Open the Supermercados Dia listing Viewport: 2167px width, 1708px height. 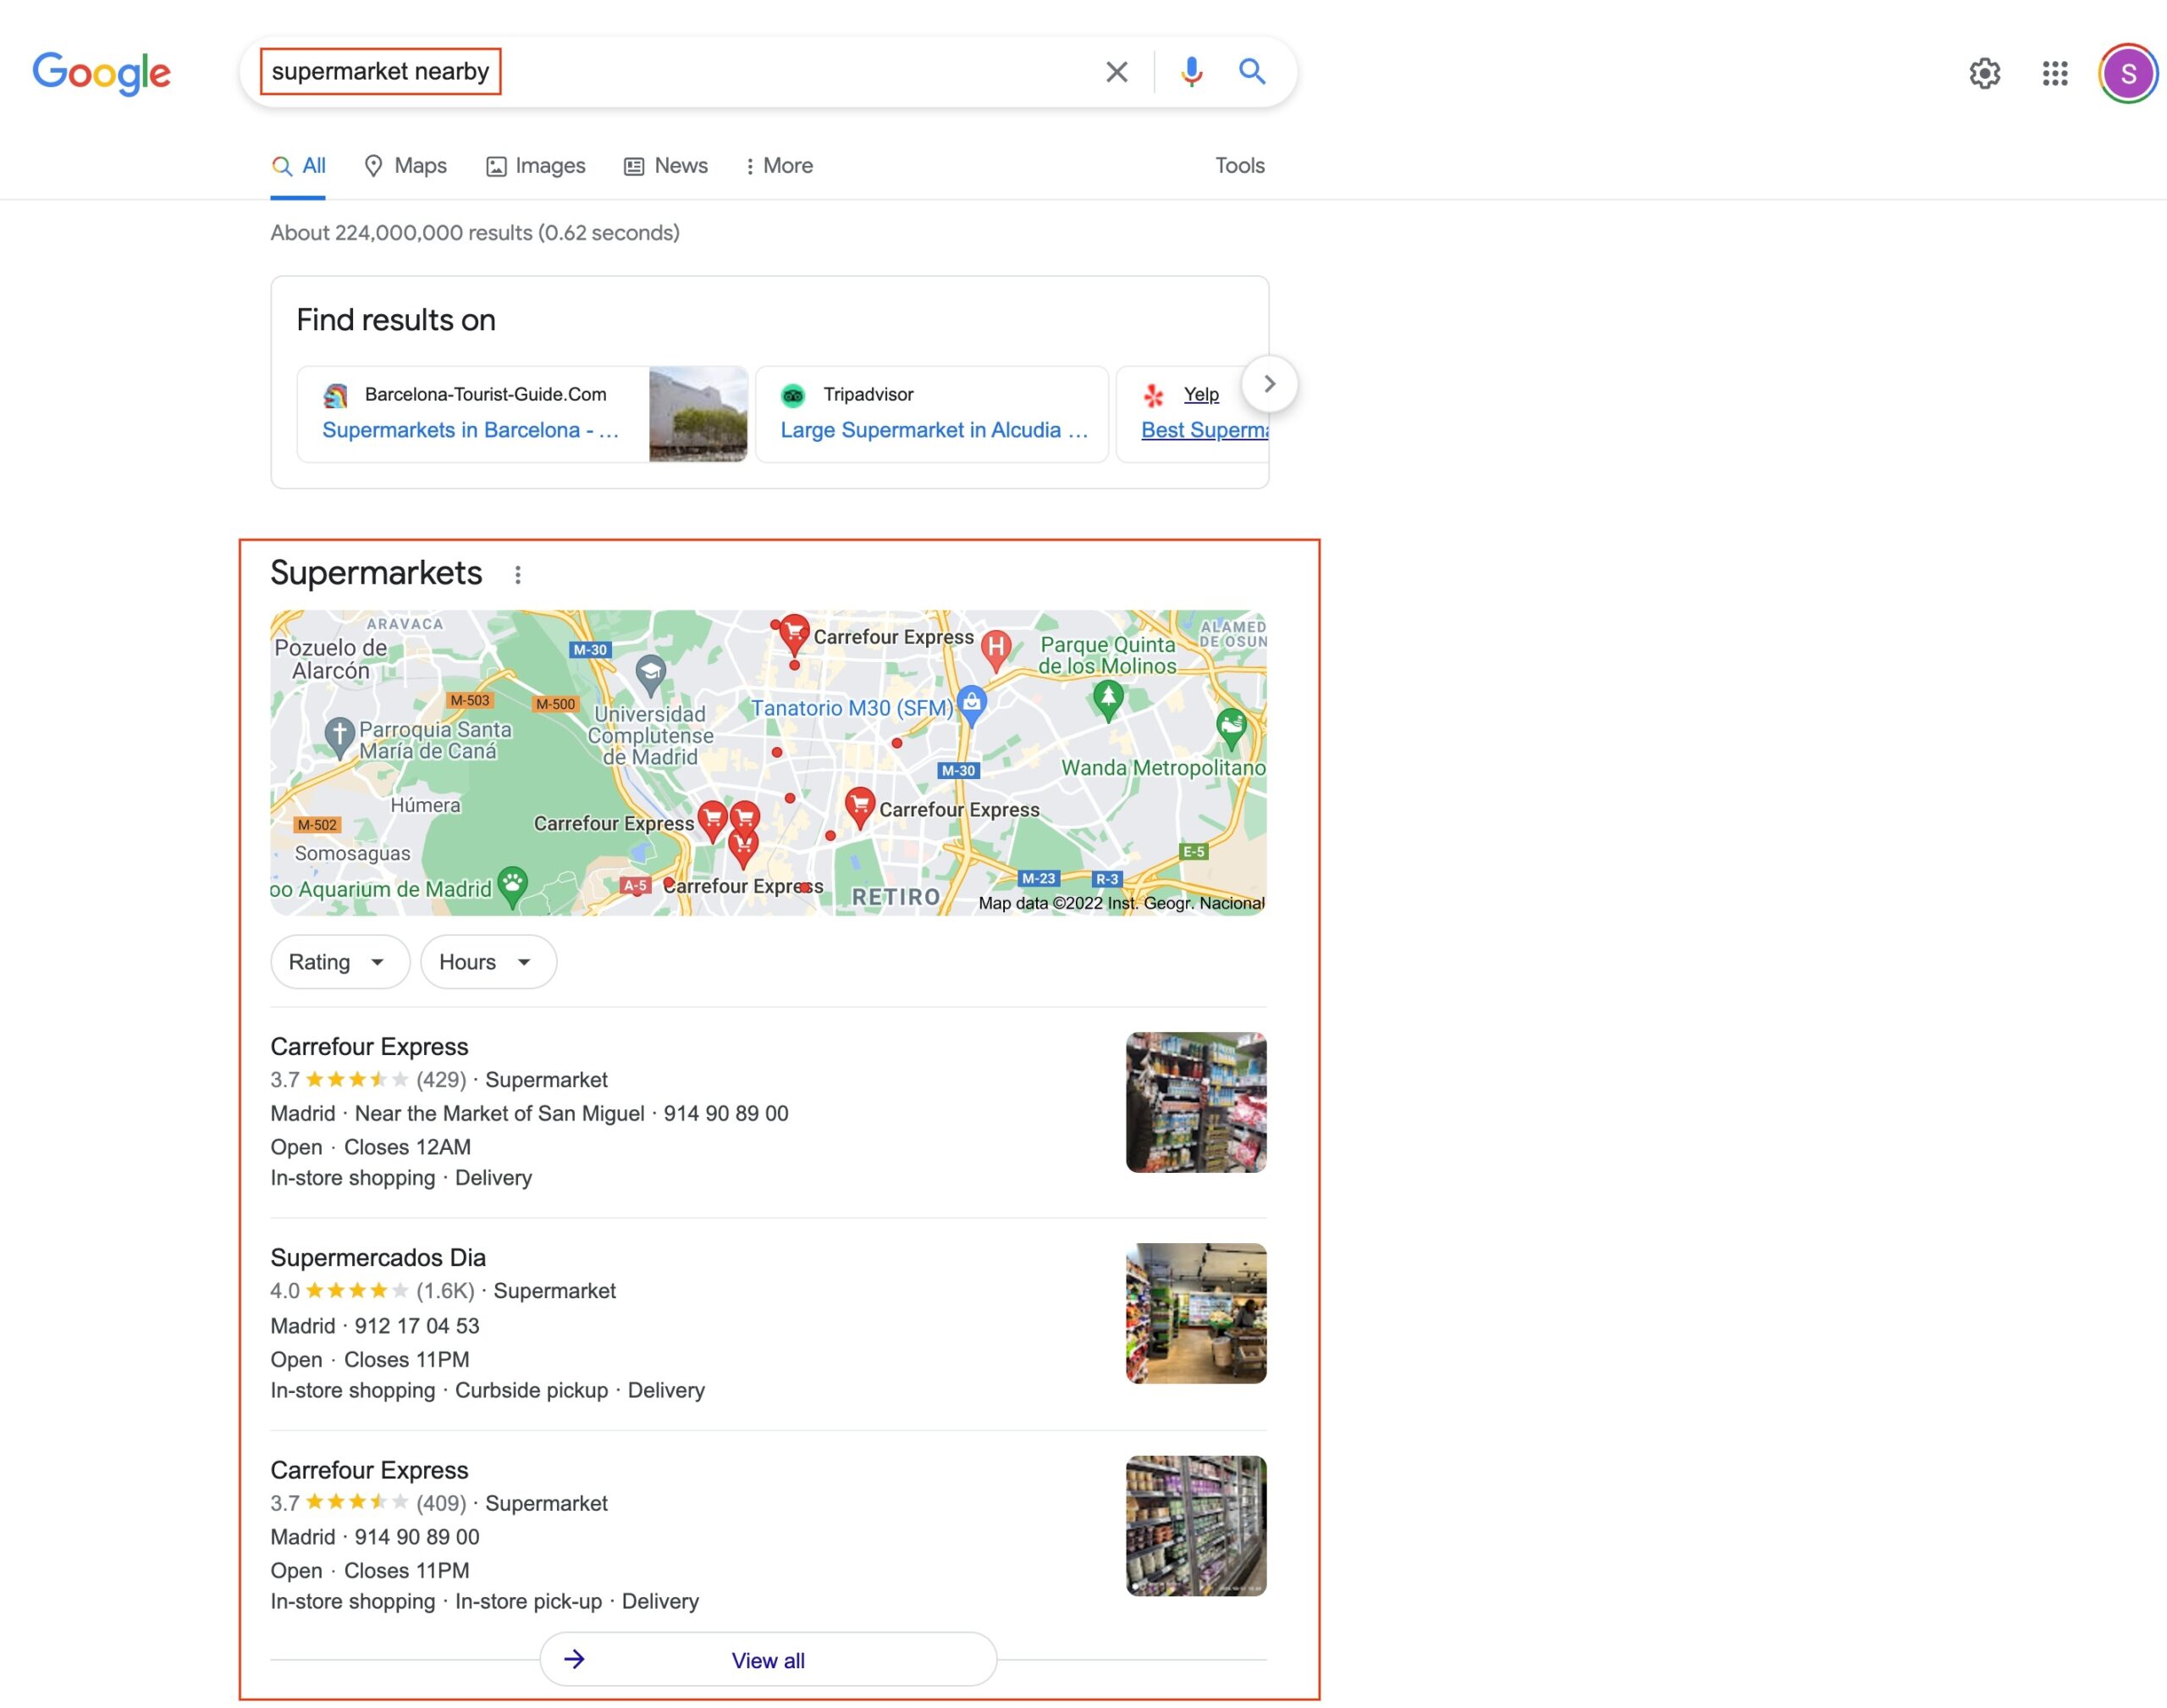(378, 1257)
